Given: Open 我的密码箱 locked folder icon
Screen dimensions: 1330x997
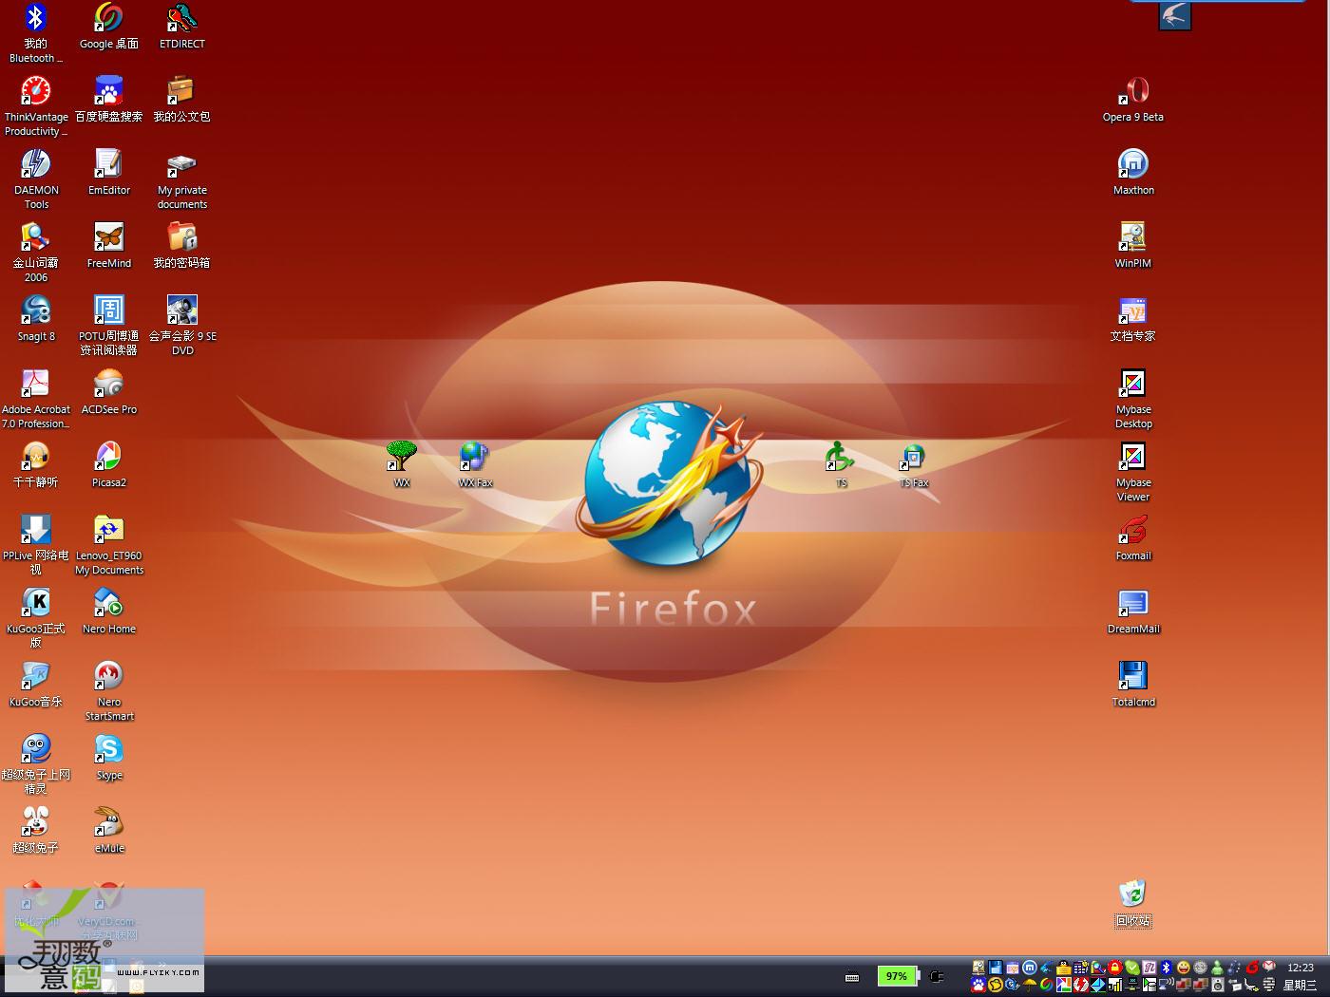Looking at the screenshot, I should (x=181, y=246).
